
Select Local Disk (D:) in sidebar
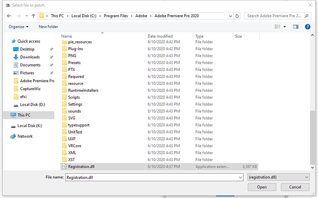(33, 105)
